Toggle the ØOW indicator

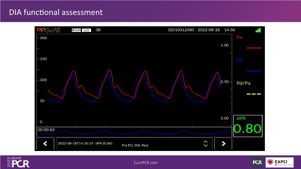[x=77, y=30]
